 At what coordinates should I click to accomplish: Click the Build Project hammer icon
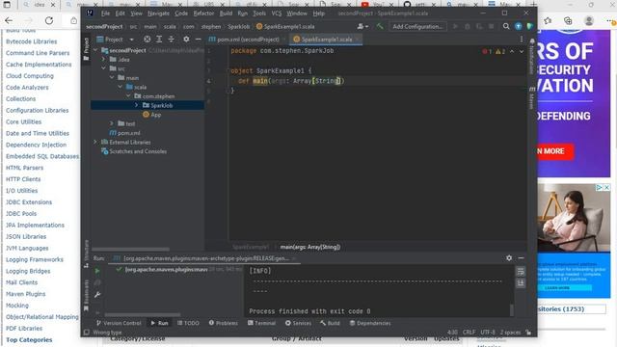(380, 26)
